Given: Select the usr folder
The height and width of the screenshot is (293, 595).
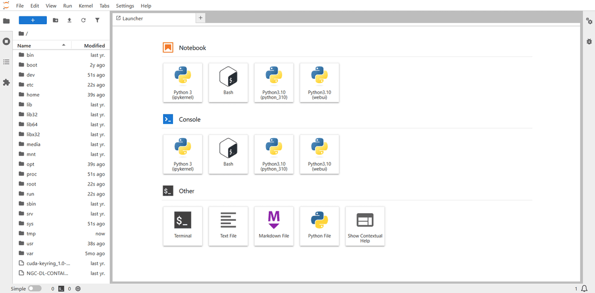Looking at the screenshot, I should click(x=62, y=243).
